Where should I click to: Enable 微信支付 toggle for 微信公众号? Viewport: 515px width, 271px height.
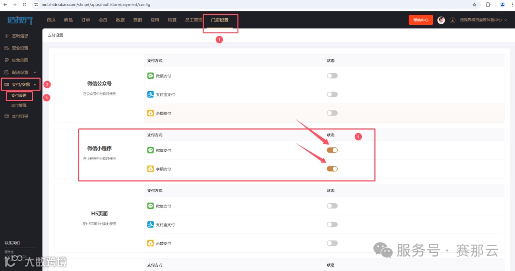point(332,76)
